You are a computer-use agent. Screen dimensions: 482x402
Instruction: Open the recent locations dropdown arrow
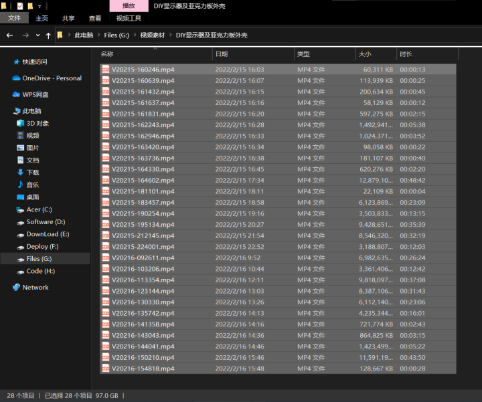37,35
